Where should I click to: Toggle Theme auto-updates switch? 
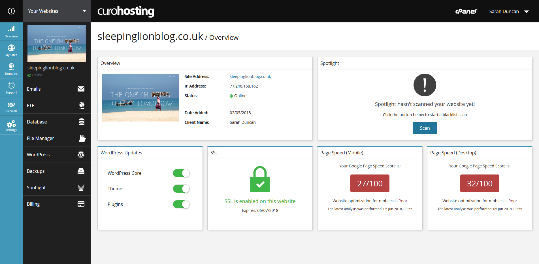181,189
